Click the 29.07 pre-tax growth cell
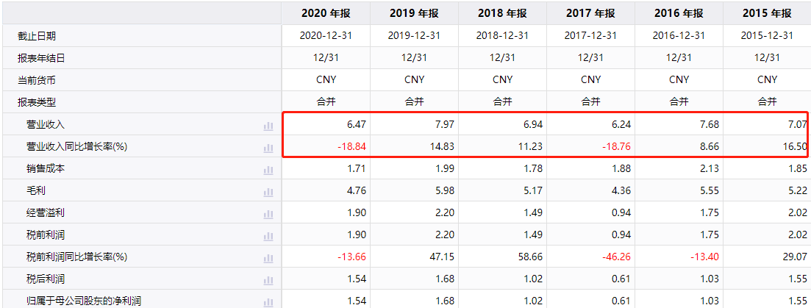This screenshot has width=811, height=308. pyautogui.click(x=794, y=257)
